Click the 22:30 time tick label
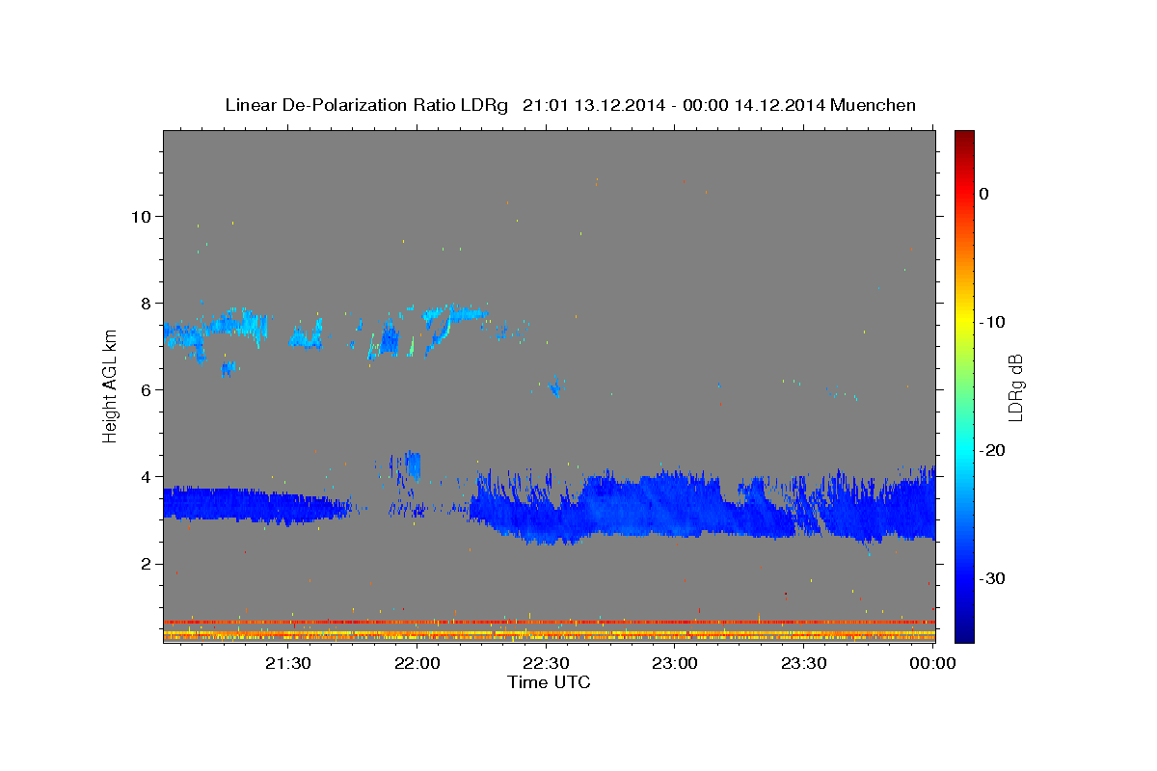 click(546, 663)
